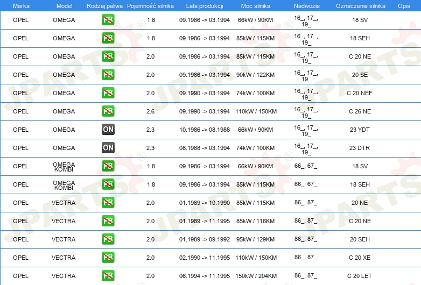
Task: Click production dates 06.1994 -> 11.1995
Action: pos(205,276)
